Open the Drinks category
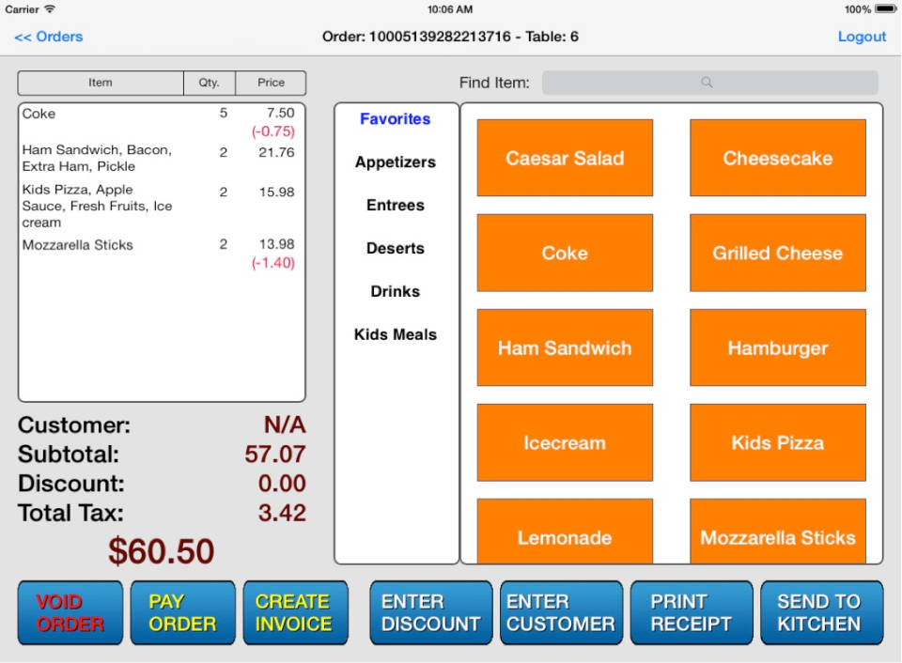The height and width of the screenshot is (663, 902). tap(396, 291)
